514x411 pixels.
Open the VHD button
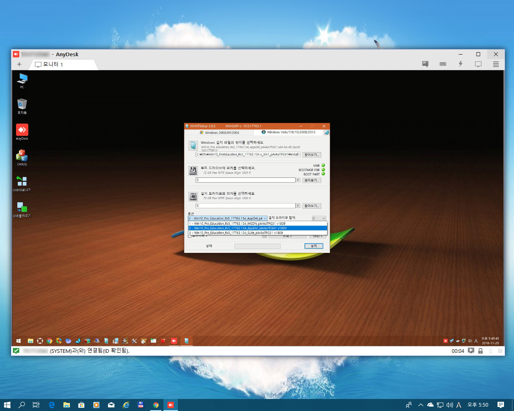[317, 236]
